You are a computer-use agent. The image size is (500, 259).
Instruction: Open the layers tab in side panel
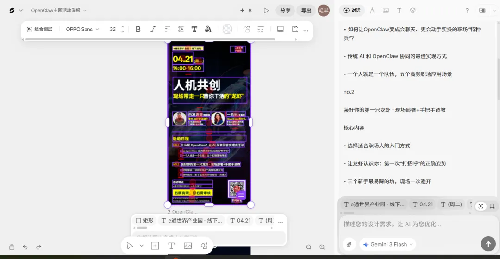point(412,11)
